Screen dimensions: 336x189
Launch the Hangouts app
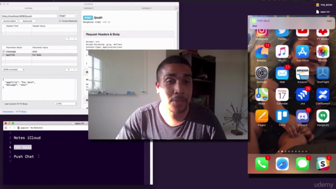click(323, 116)
